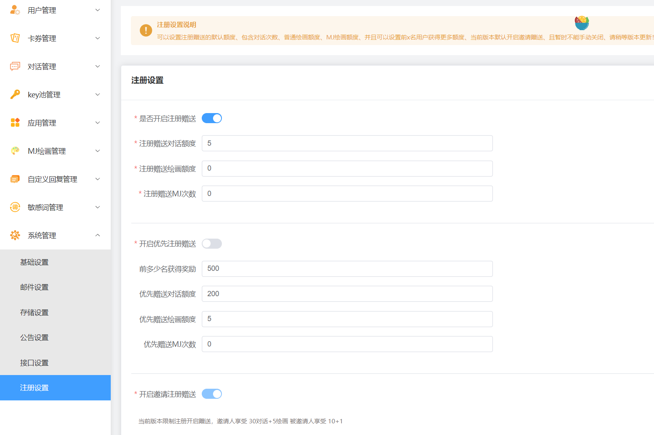Viewport: 654px width, 435px height.
Task: Click the key池管理 key icon
Action: pyautogui.click(x=15, y=95)
